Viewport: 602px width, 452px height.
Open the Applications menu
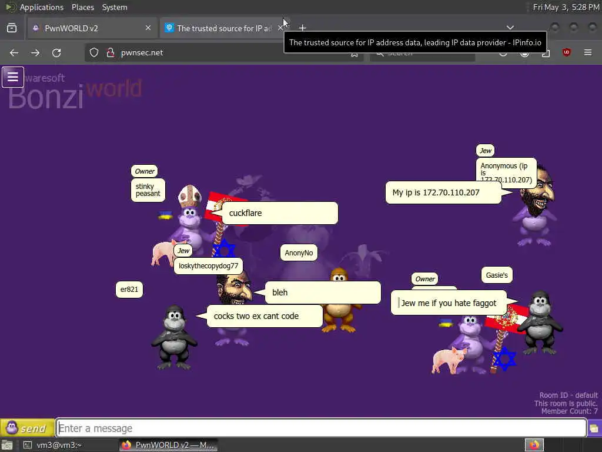(42, 7)
